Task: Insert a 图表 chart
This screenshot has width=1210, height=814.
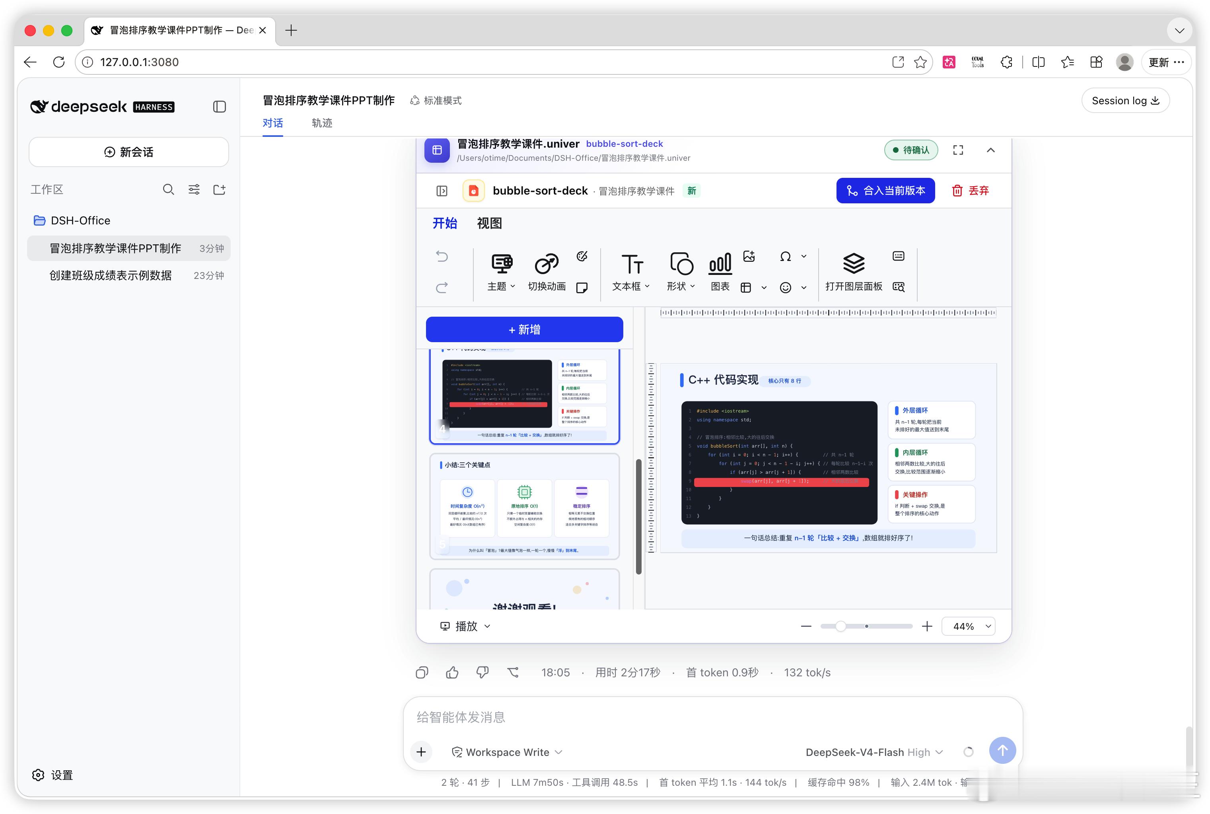Action: tap(720, 272)
